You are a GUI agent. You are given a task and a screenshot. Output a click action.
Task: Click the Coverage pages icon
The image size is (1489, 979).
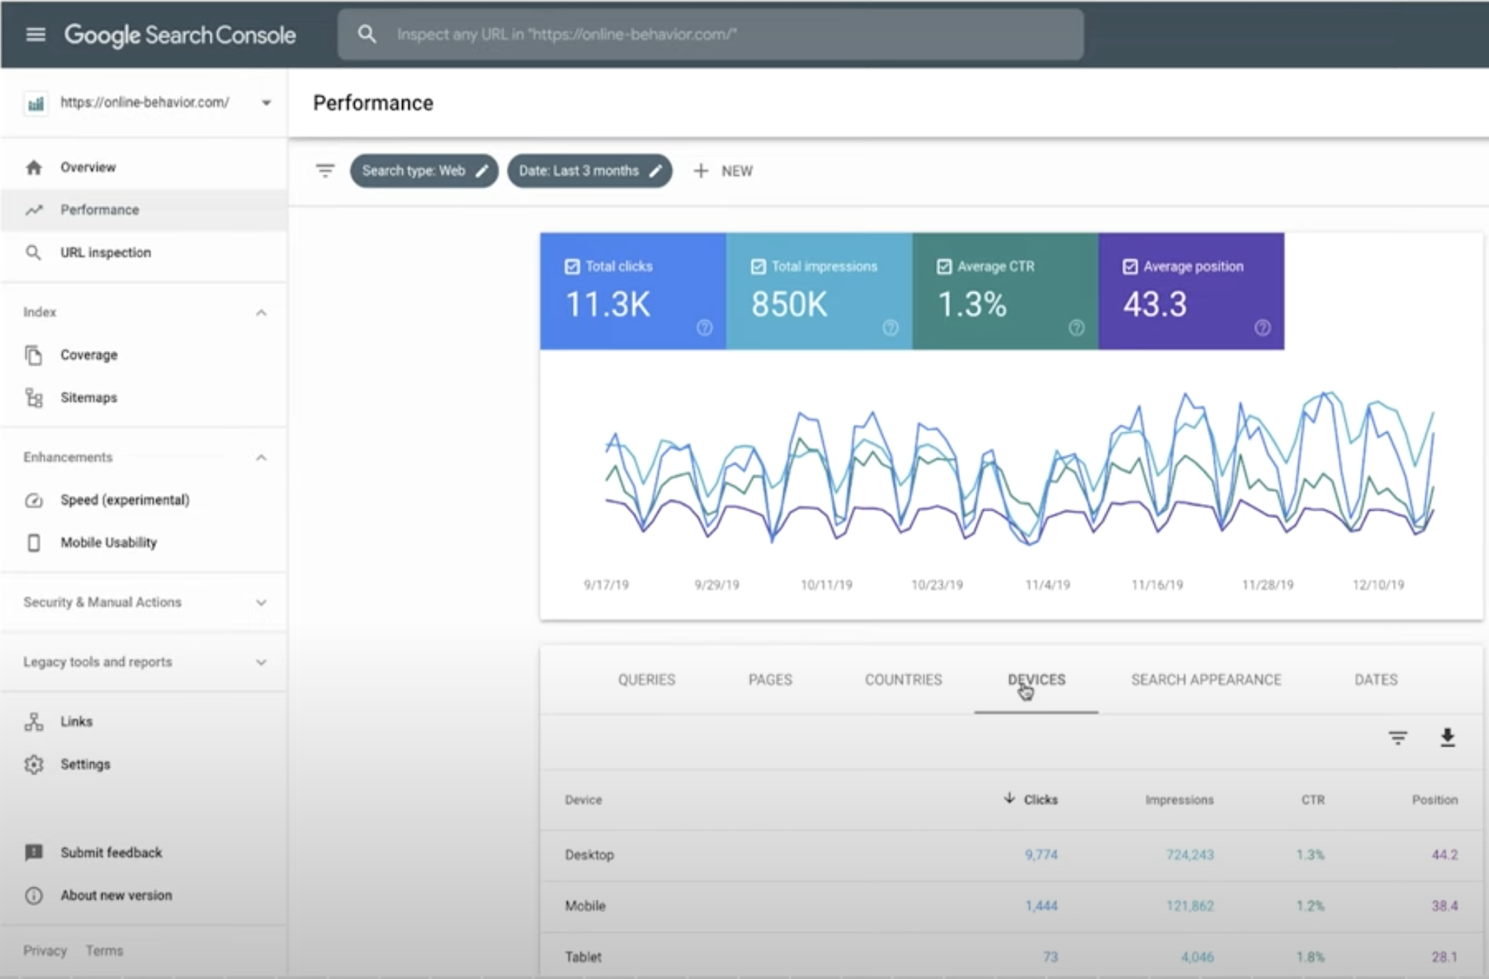pos(34,355)
